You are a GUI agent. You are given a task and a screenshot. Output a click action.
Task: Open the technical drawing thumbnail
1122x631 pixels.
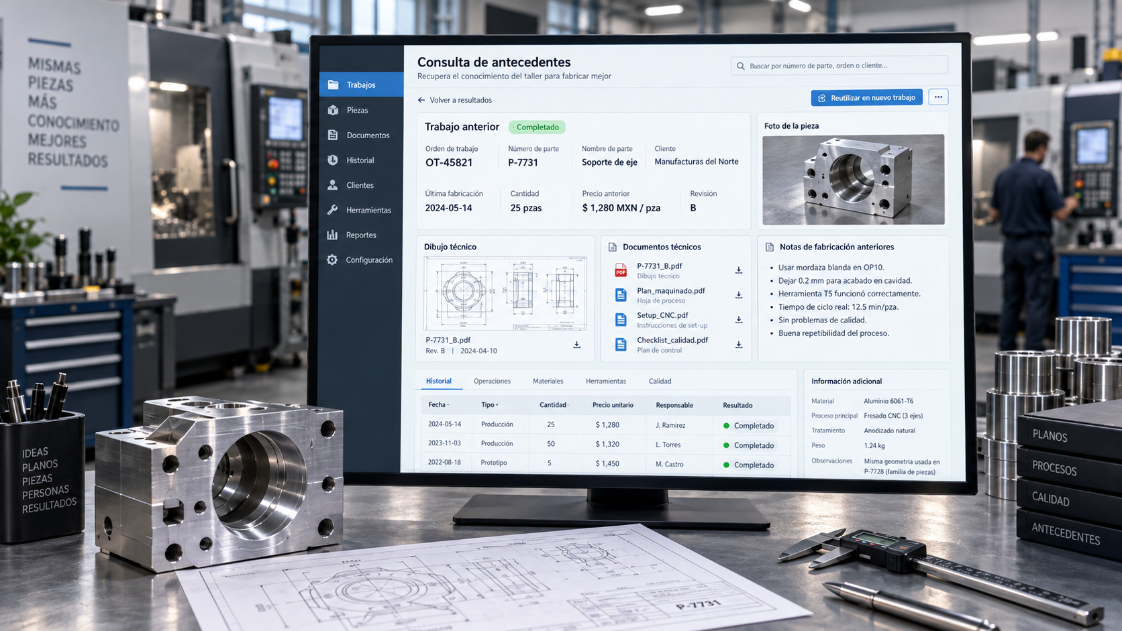[505, 294]
